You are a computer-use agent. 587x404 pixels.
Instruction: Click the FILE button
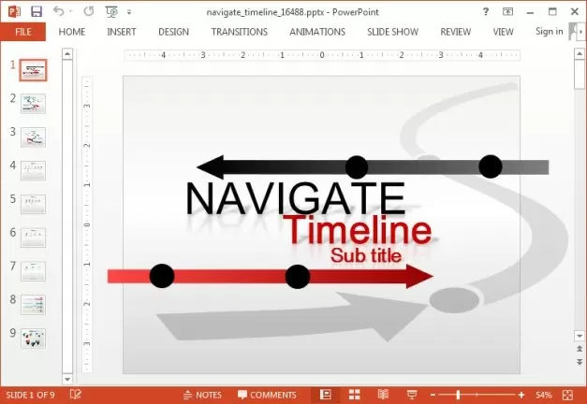[23, 32]
